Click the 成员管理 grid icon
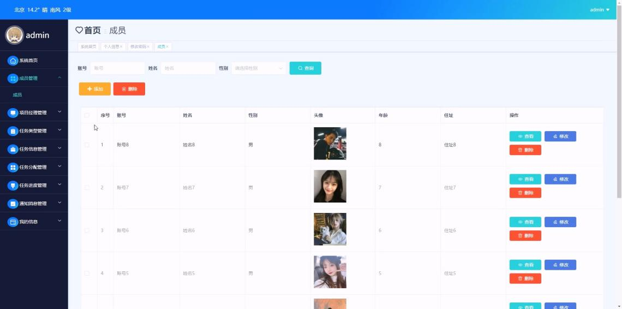 point(13,79)
